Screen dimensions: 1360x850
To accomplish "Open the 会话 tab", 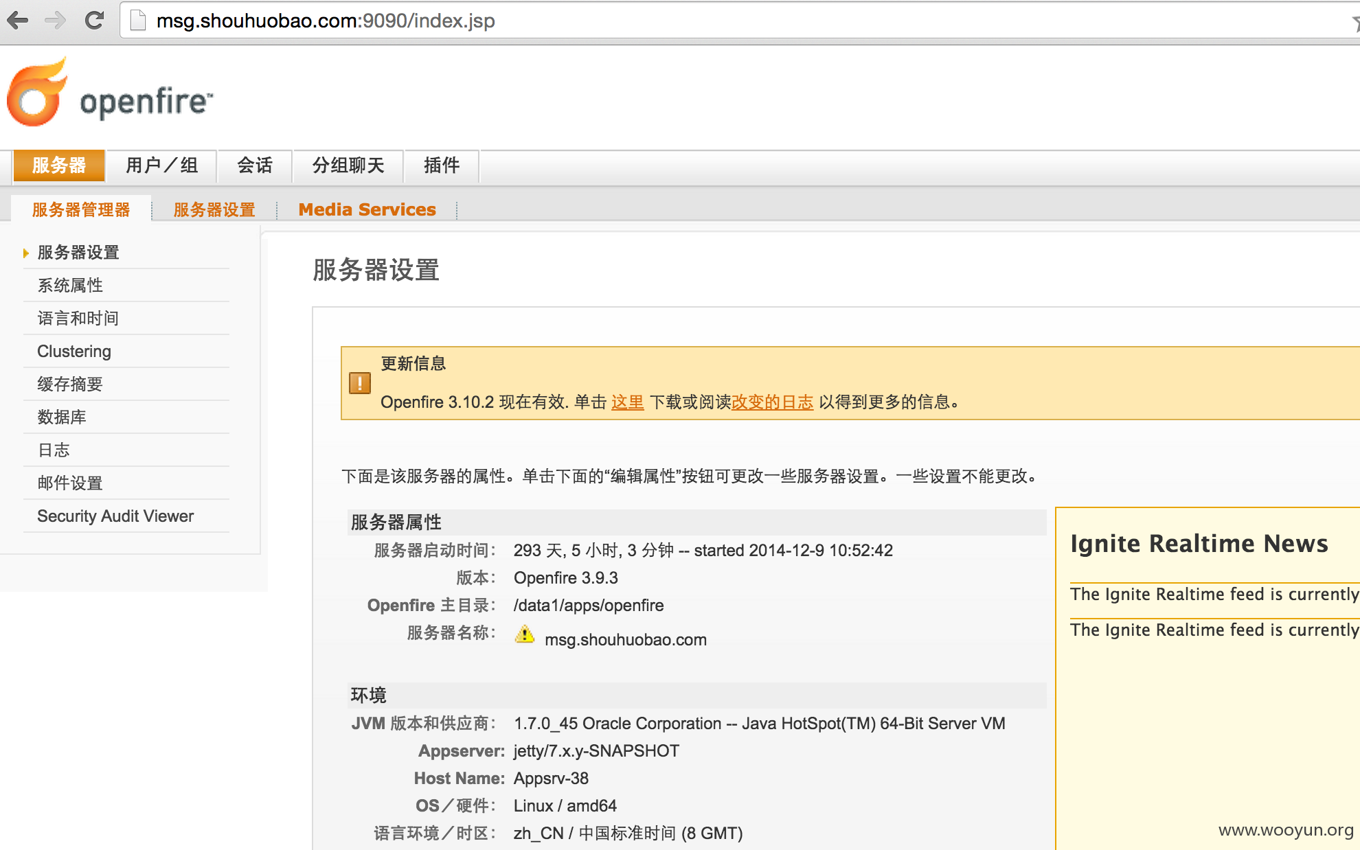I will 255,165.
